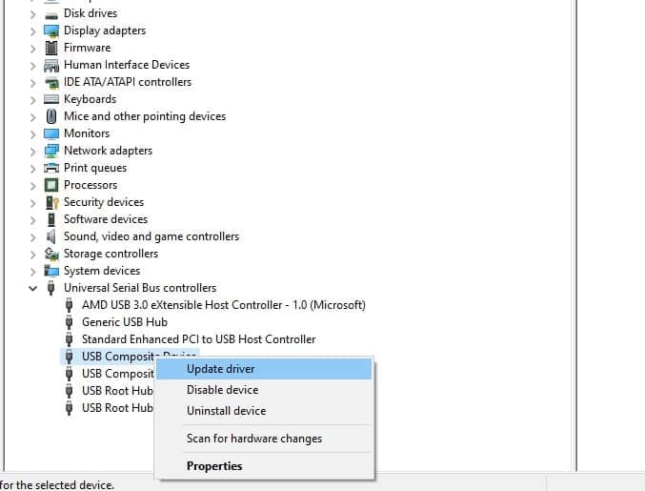Click the Generic USB Hub plug icon

point(70,322)
